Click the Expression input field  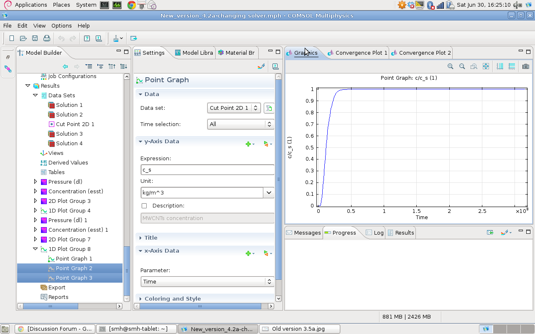click(x=207, y=170)
